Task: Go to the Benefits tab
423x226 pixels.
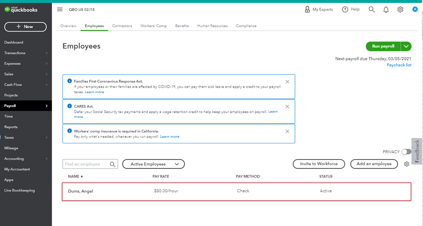Action: tap(182, 26)
